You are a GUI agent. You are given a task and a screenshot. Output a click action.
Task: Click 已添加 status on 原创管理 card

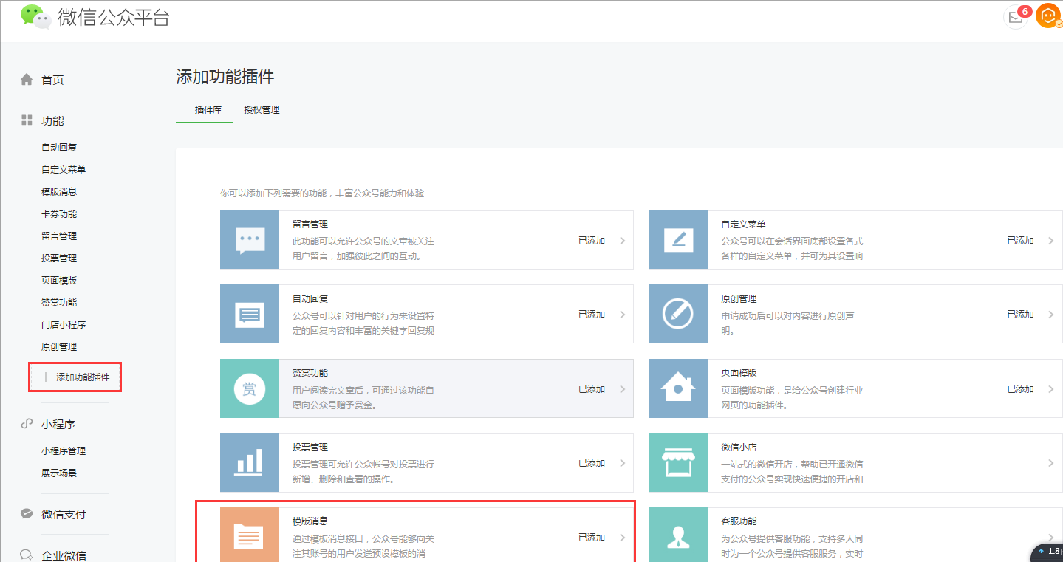pos(1020,315)
